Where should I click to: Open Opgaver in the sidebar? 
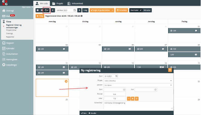point(10,43)
